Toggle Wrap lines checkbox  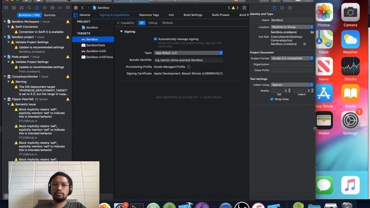(272, 99)
